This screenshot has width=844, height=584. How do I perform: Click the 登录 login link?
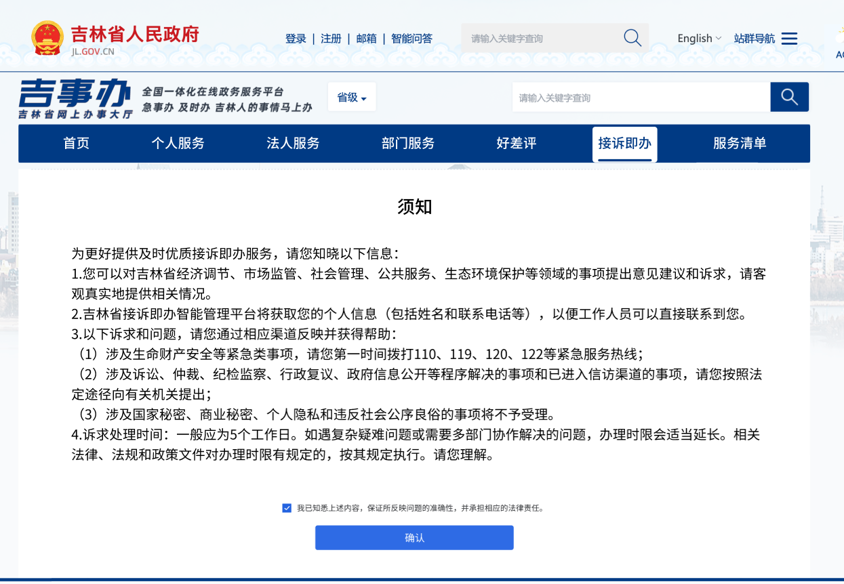tap(296, 39)
